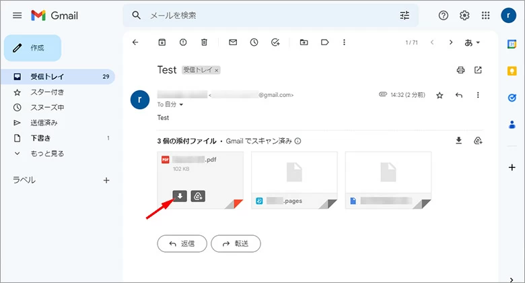The image size is (525, 283).
Task: Archive this email from the toolbar
Action: coord(162,42)
